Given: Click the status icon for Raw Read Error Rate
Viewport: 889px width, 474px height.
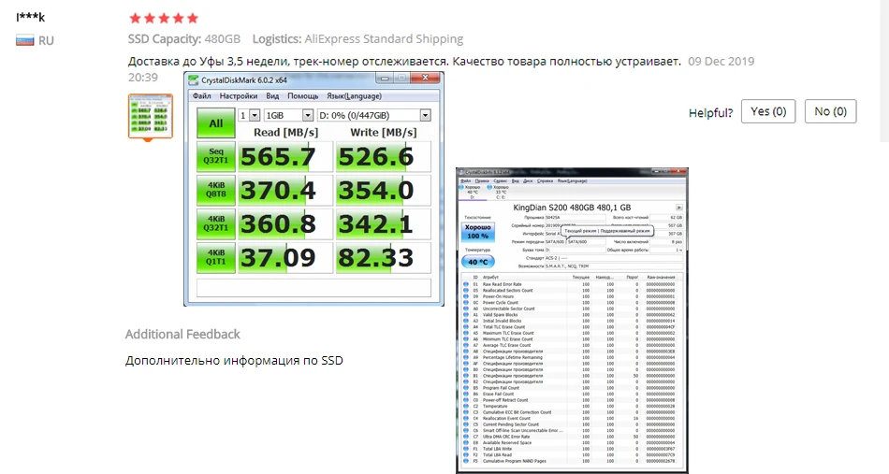Looking at the screenshot, I should pos(466,284).
